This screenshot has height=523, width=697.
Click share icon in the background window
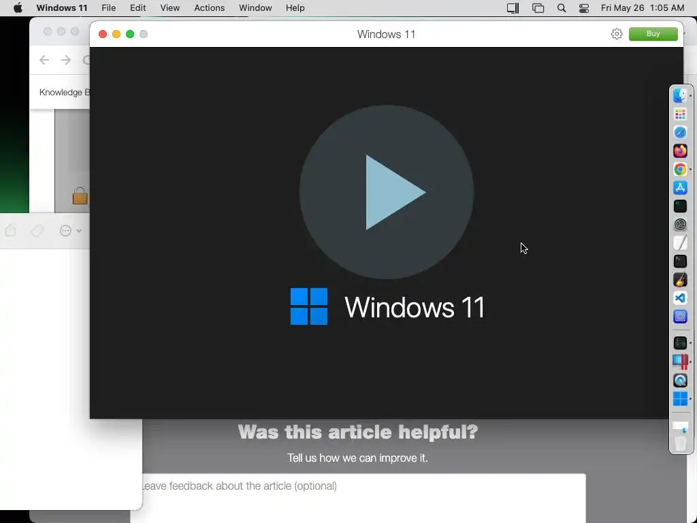tap(11, 230)
